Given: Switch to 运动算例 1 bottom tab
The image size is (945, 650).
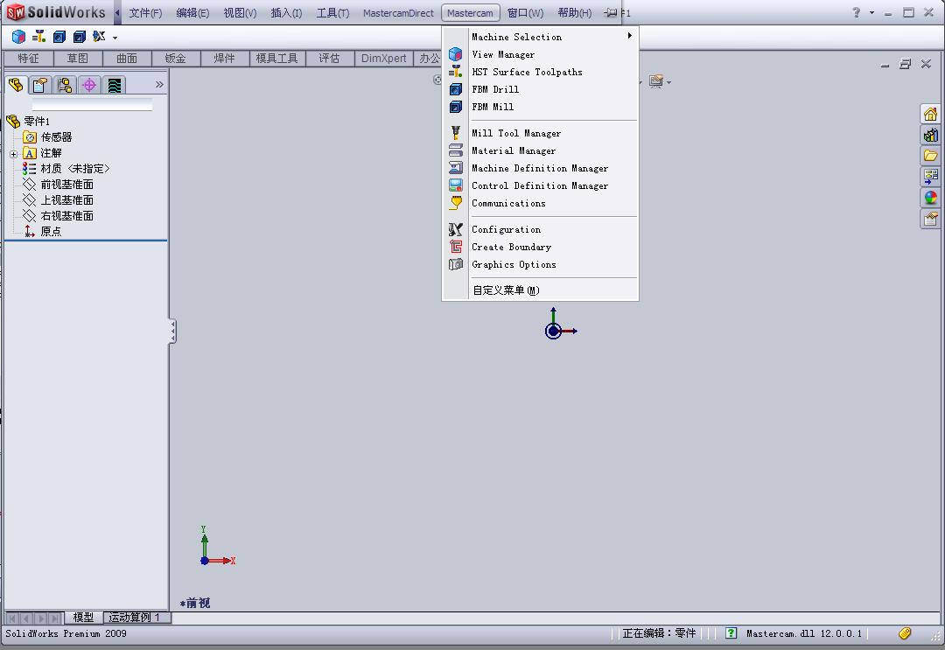Looking at the screenshot, I should pyautogui.click(x=136, y=618).
